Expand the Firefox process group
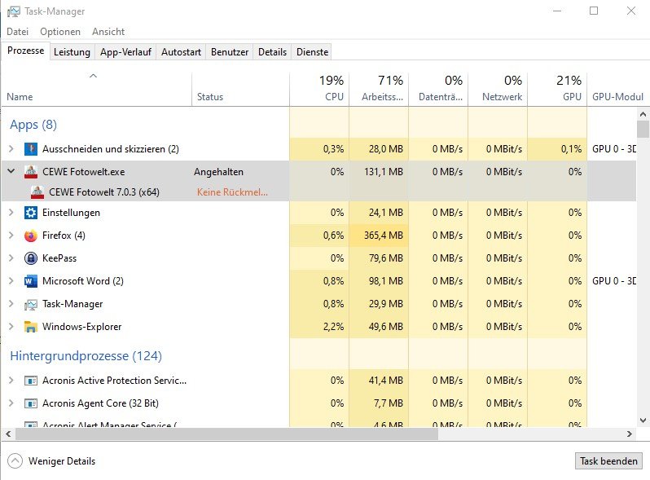The height and width of the screenshot is (480, 650). [11, 236]
